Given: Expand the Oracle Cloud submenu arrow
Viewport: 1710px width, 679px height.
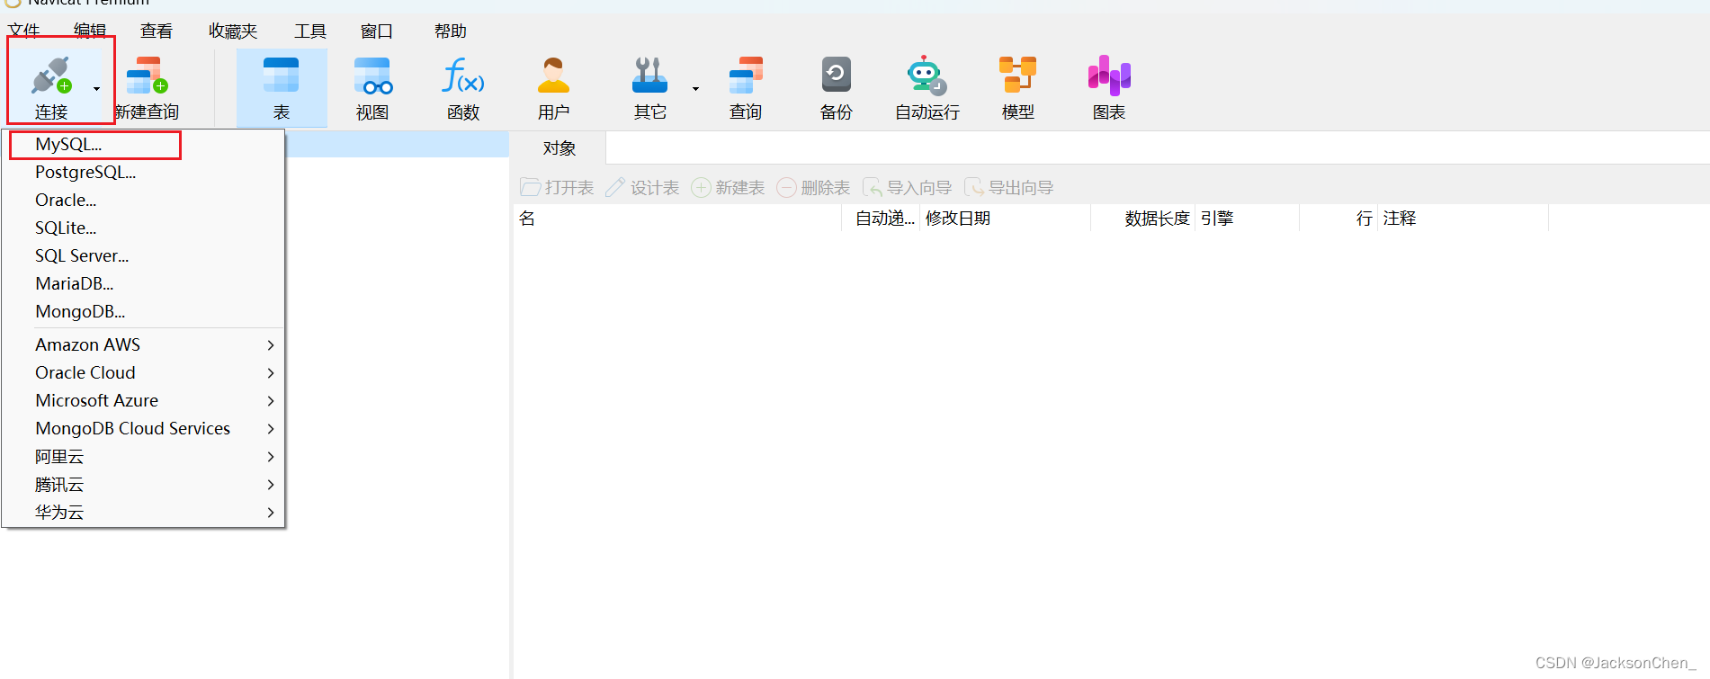Looking at the screenshot, I should tap(271, 373).
